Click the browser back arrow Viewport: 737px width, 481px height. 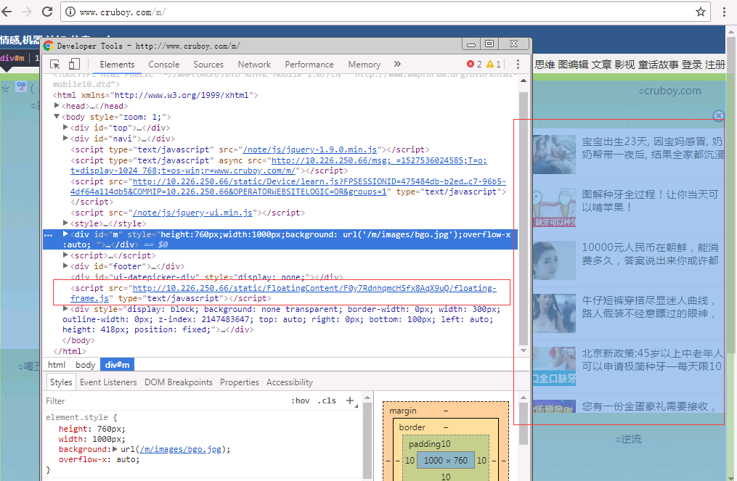pyautogui.click(x=7, y=12)
